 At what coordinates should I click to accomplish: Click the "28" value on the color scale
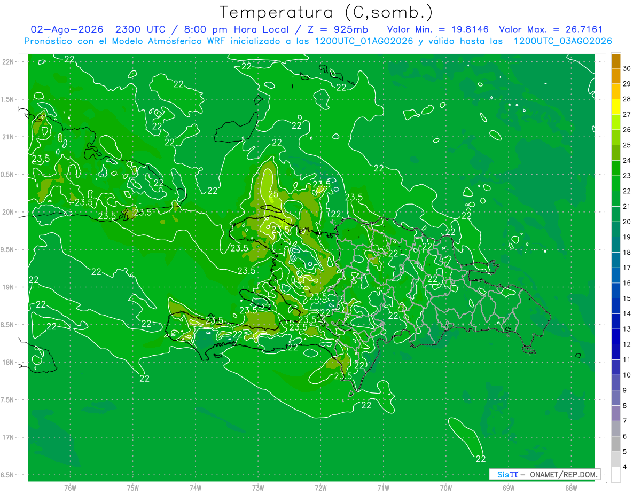click(627, 99)
